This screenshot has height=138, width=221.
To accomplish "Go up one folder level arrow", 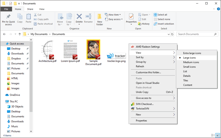I will tap(19, 34).
